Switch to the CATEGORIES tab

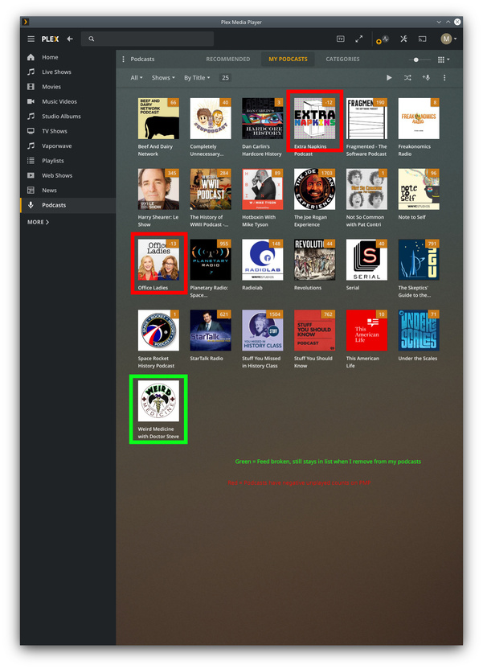coord(342,60)
